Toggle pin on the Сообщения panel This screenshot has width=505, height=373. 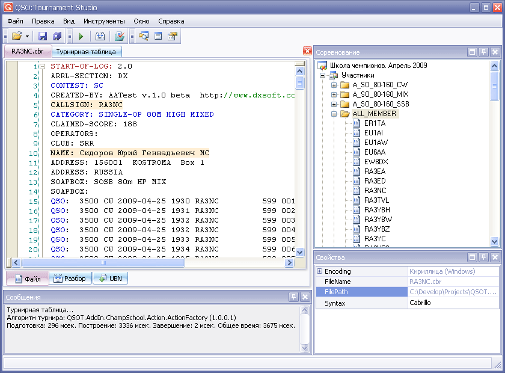(293, 297)
